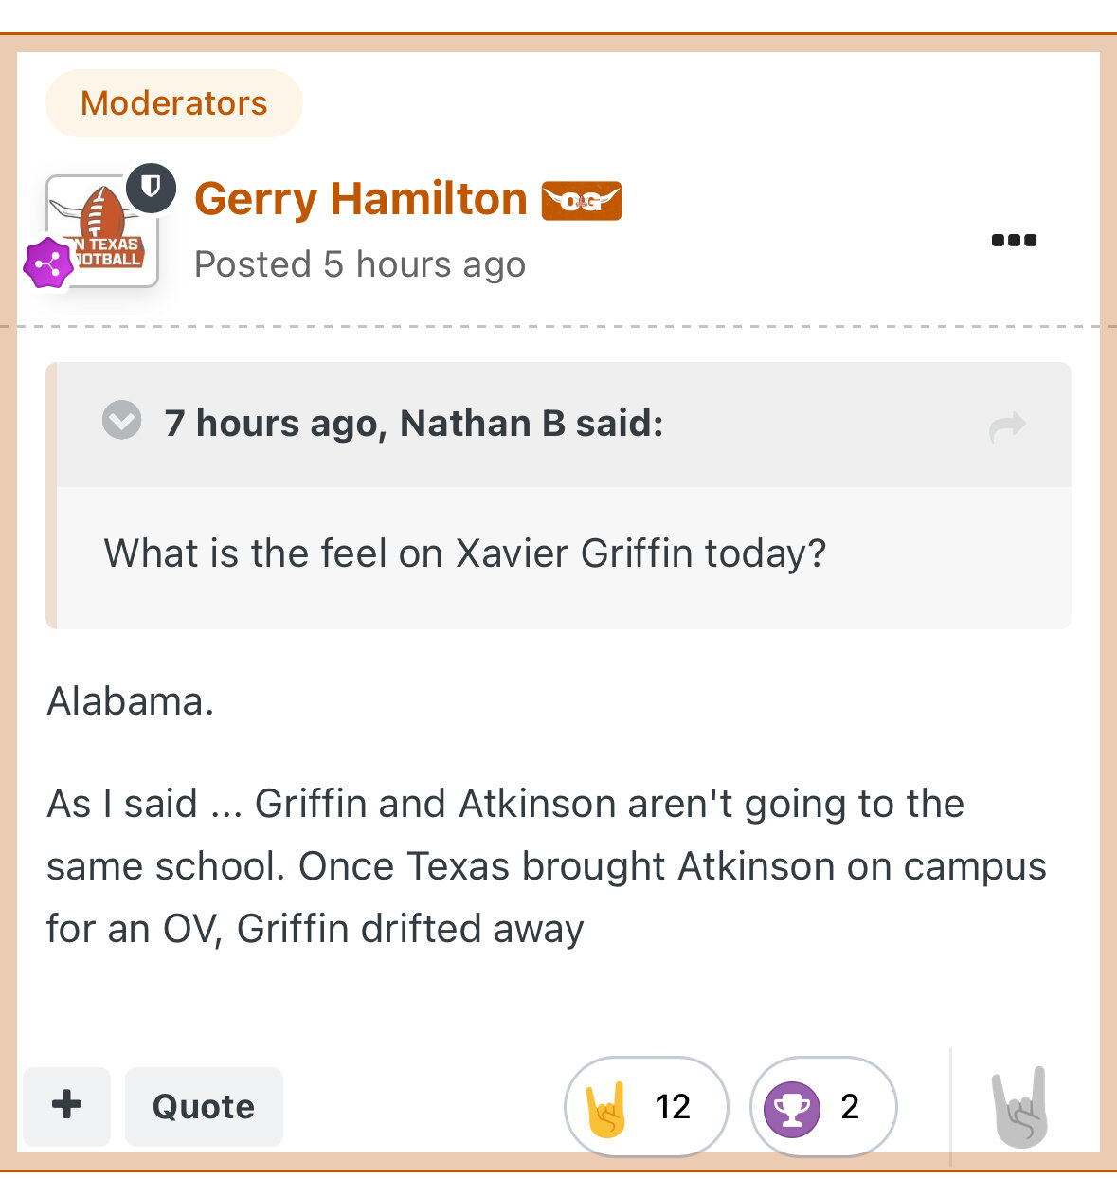Show who gave the 12 reactions
This screenshot has width=1117, height=1179.
coord(673,1106)
